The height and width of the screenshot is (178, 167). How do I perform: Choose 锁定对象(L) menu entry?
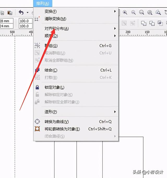[76, 87]
